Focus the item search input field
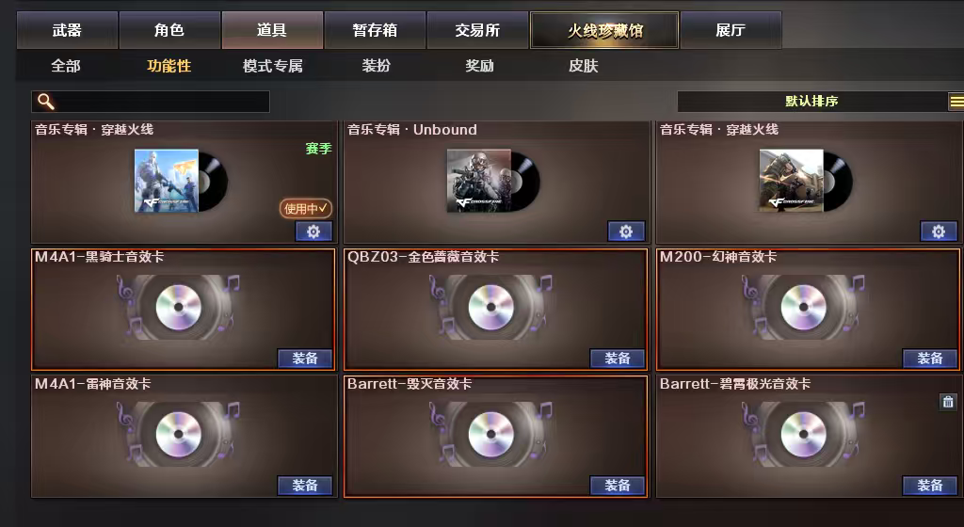Screen dimensions: 964x527 point(151,102)
